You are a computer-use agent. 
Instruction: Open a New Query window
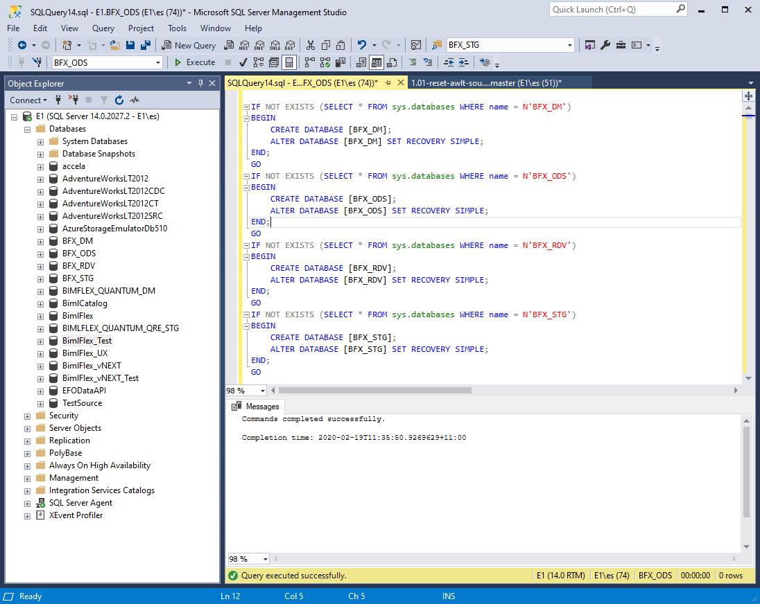(188, 44)
